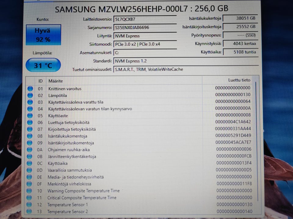
Task: Click the Sarjanumero field S35ENX0JA86696
Action: (x=145, y=28)
